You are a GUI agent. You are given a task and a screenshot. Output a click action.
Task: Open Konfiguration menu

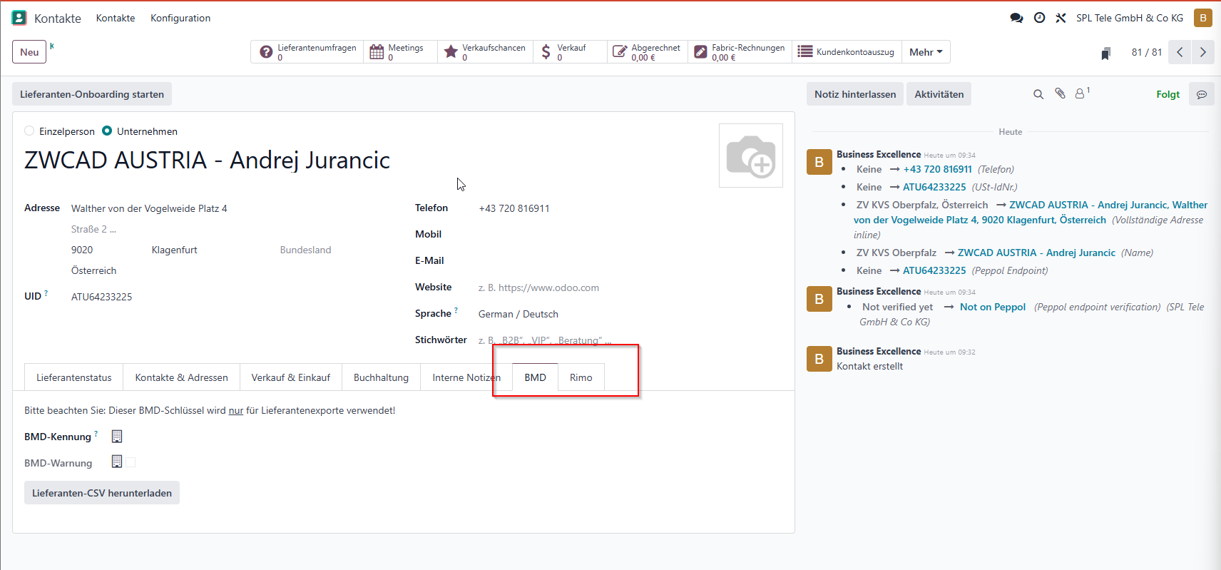[x=180, y=18]
